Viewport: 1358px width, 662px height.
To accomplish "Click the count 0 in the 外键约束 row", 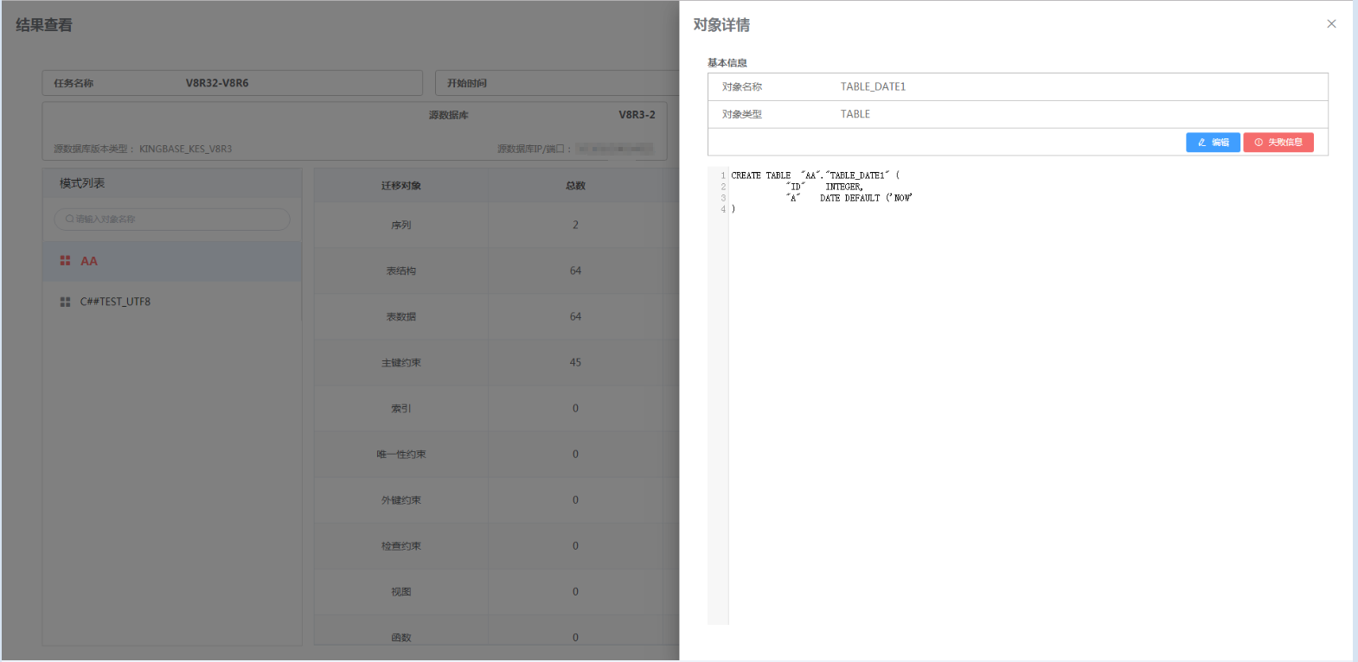I will [575, 500].
